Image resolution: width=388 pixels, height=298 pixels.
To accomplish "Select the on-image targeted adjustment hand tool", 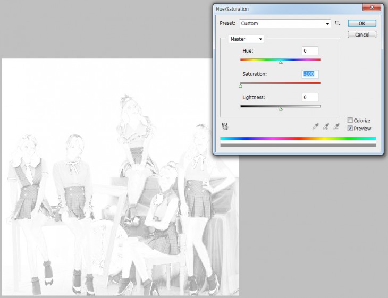I will click(x=225, y=126).
